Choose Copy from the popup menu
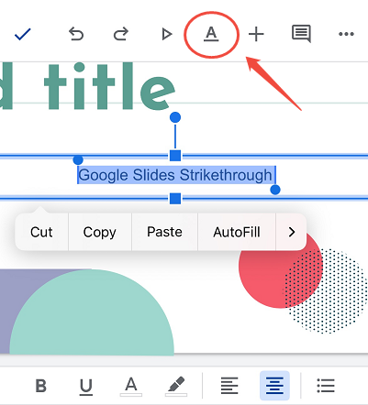This screenshot has height=405, width=368. pyautogui.click(x=100, y=232)
